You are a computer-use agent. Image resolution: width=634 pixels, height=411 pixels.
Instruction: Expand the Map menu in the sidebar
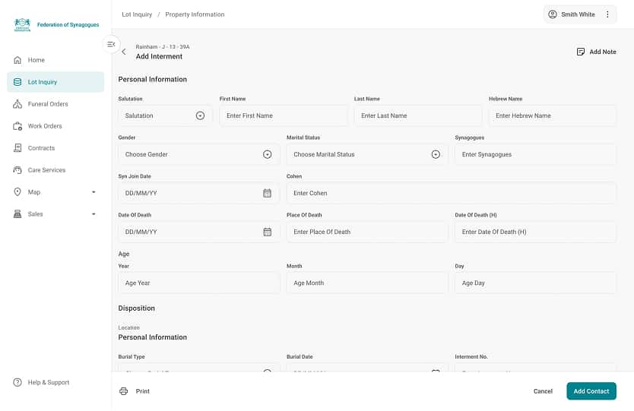click(x=94, y=192)
